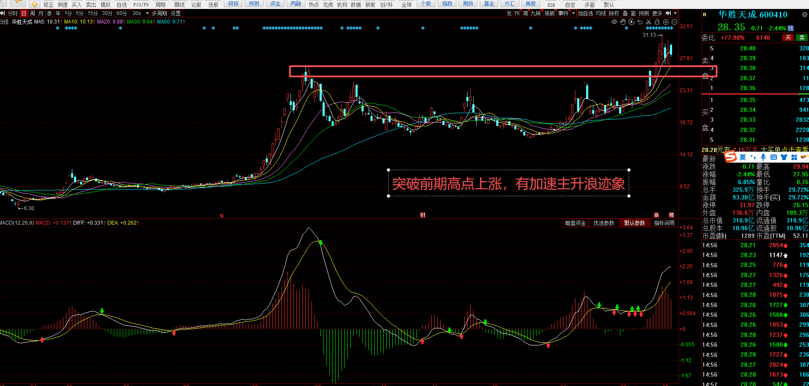Click the Sogou input method S logo
The image size is (809, 386).
[730, 157]
